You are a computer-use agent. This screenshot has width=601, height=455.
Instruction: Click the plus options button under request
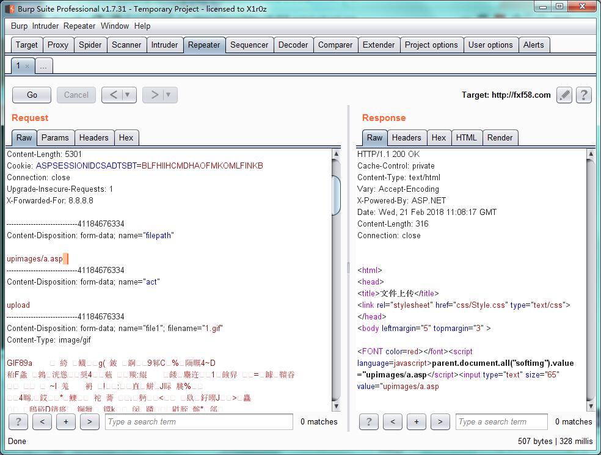pyautogui.click(x=66, y=421)
